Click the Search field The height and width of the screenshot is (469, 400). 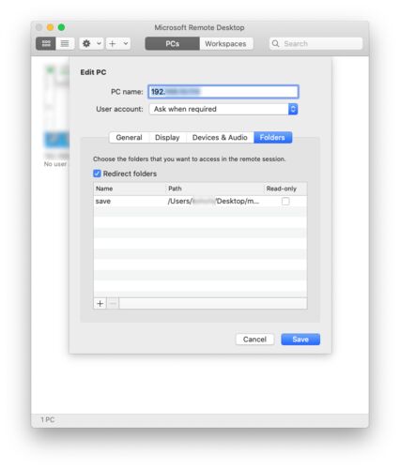[x=315, y=43]
